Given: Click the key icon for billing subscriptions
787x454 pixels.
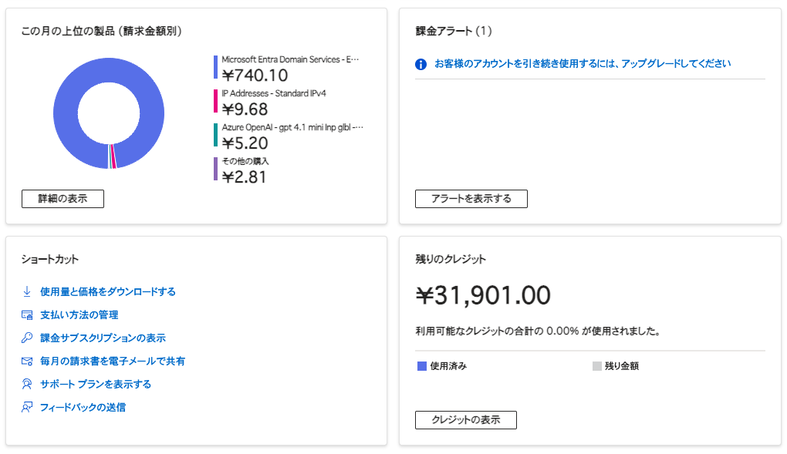Looking at the screenshot, I should click(27, 338).
